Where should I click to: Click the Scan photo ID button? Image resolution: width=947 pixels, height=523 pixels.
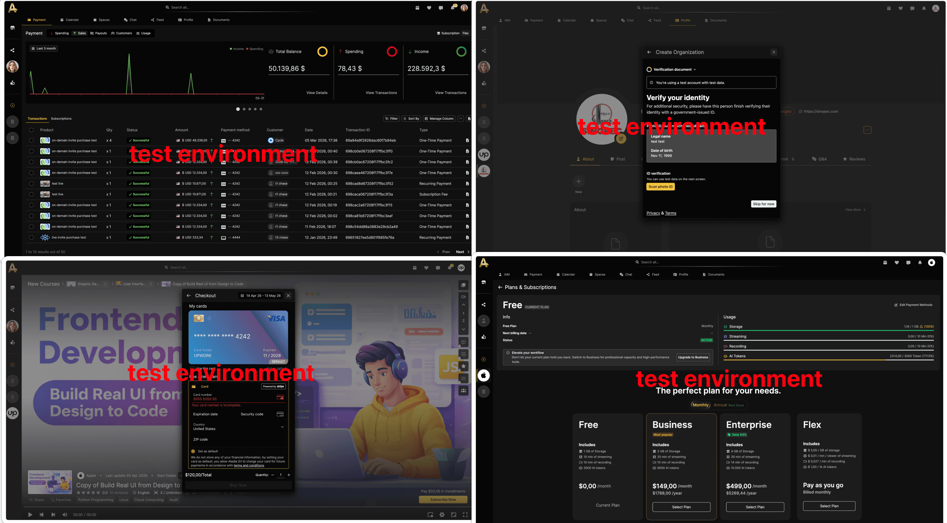[660, 187]
